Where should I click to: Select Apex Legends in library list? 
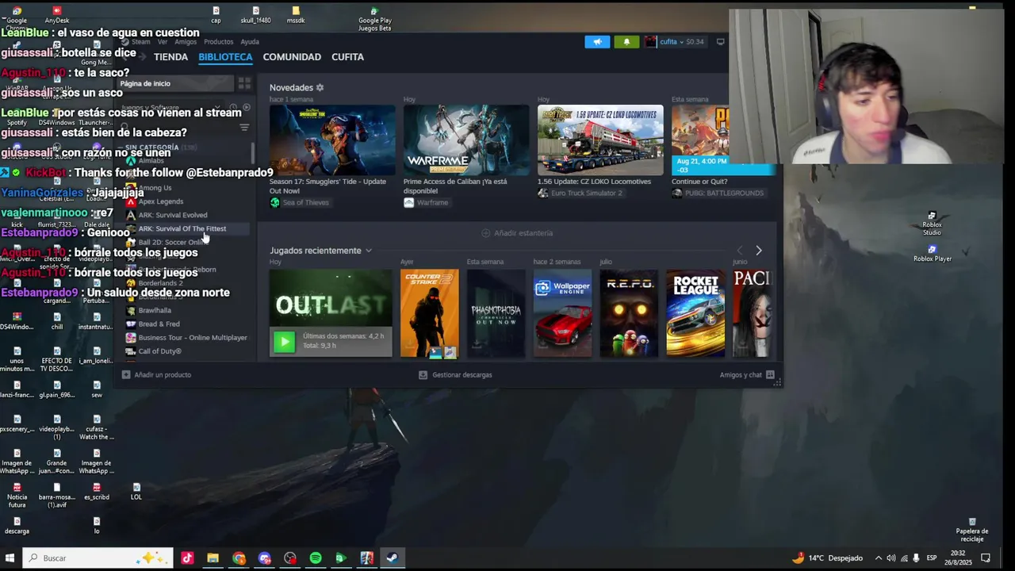click(160, 201)
